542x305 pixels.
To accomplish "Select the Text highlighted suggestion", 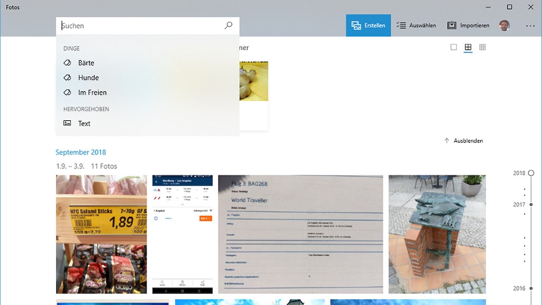I will 84,124.
